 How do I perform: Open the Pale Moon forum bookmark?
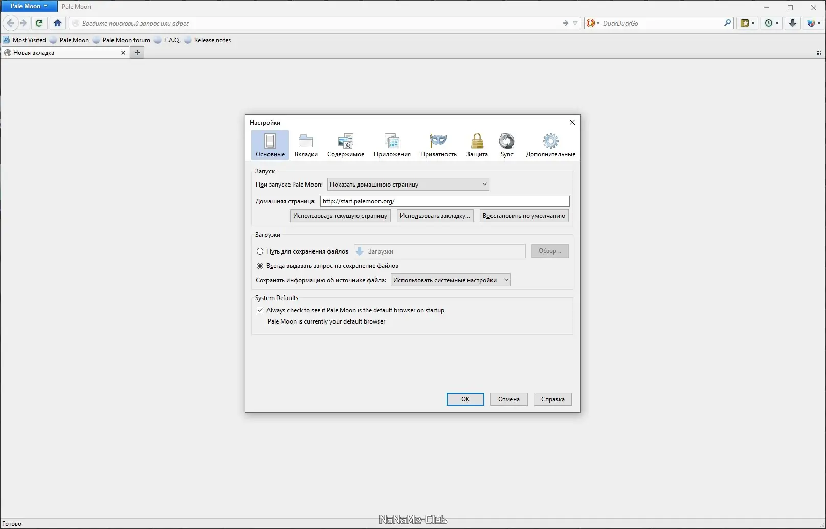[x=122, y=40]
